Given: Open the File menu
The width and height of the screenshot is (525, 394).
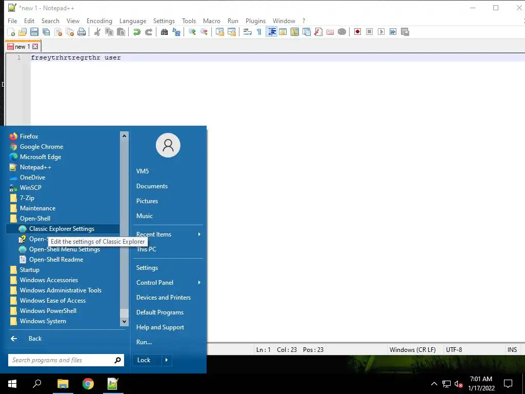Looking at the screenshot, I should (x=12, y=21).
